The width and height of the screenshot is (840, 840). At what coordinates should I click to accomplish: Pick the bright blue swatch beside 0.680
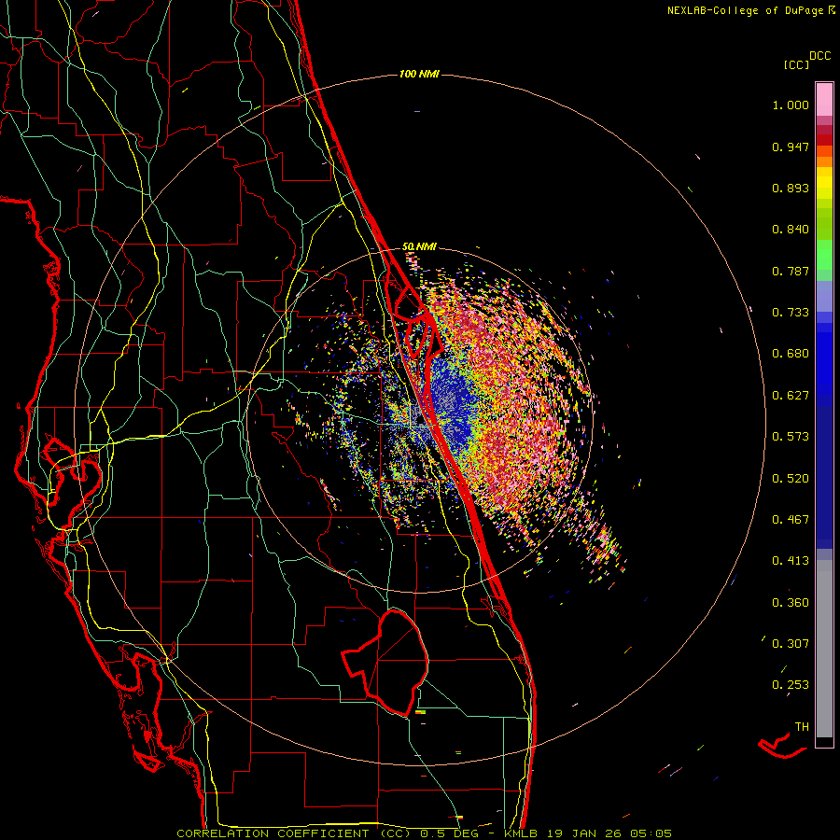tap(824, 359)
